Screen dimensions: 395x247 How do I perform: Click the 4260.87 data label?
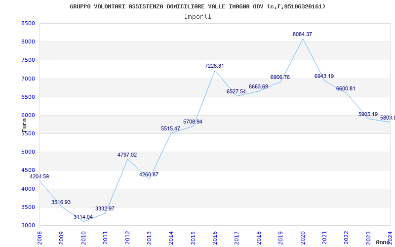coord(149,174)
